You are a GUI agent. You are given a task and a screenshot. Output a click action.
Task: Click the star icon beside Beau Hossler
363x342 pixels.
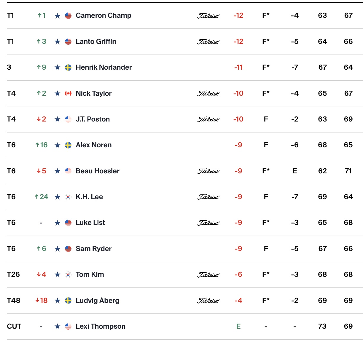(58, 171)
